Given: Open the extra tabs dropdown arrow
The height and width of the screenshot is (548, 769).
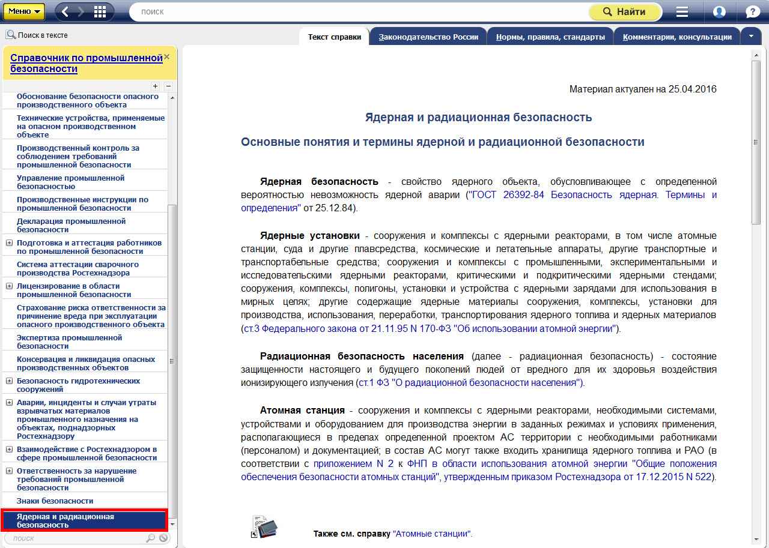Looking at the screenshot, I should pos(751,37).
